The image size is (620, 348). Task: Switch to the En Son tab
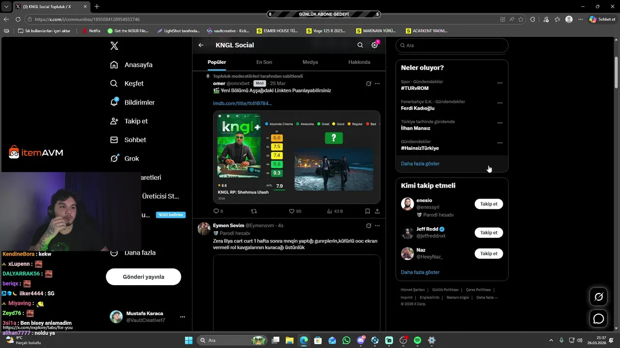264,62
